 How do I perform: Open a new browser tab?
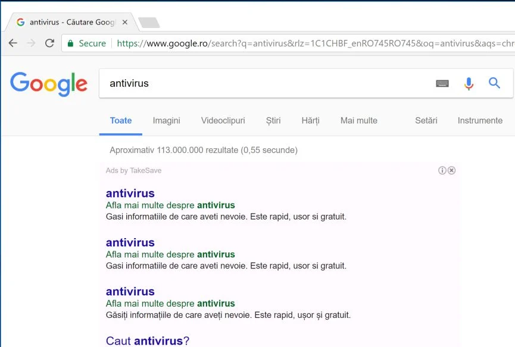point(149,23)
